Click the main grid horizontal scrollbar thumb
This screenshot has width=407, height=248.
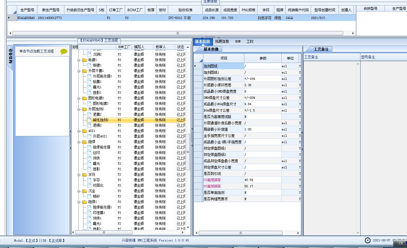178,33
